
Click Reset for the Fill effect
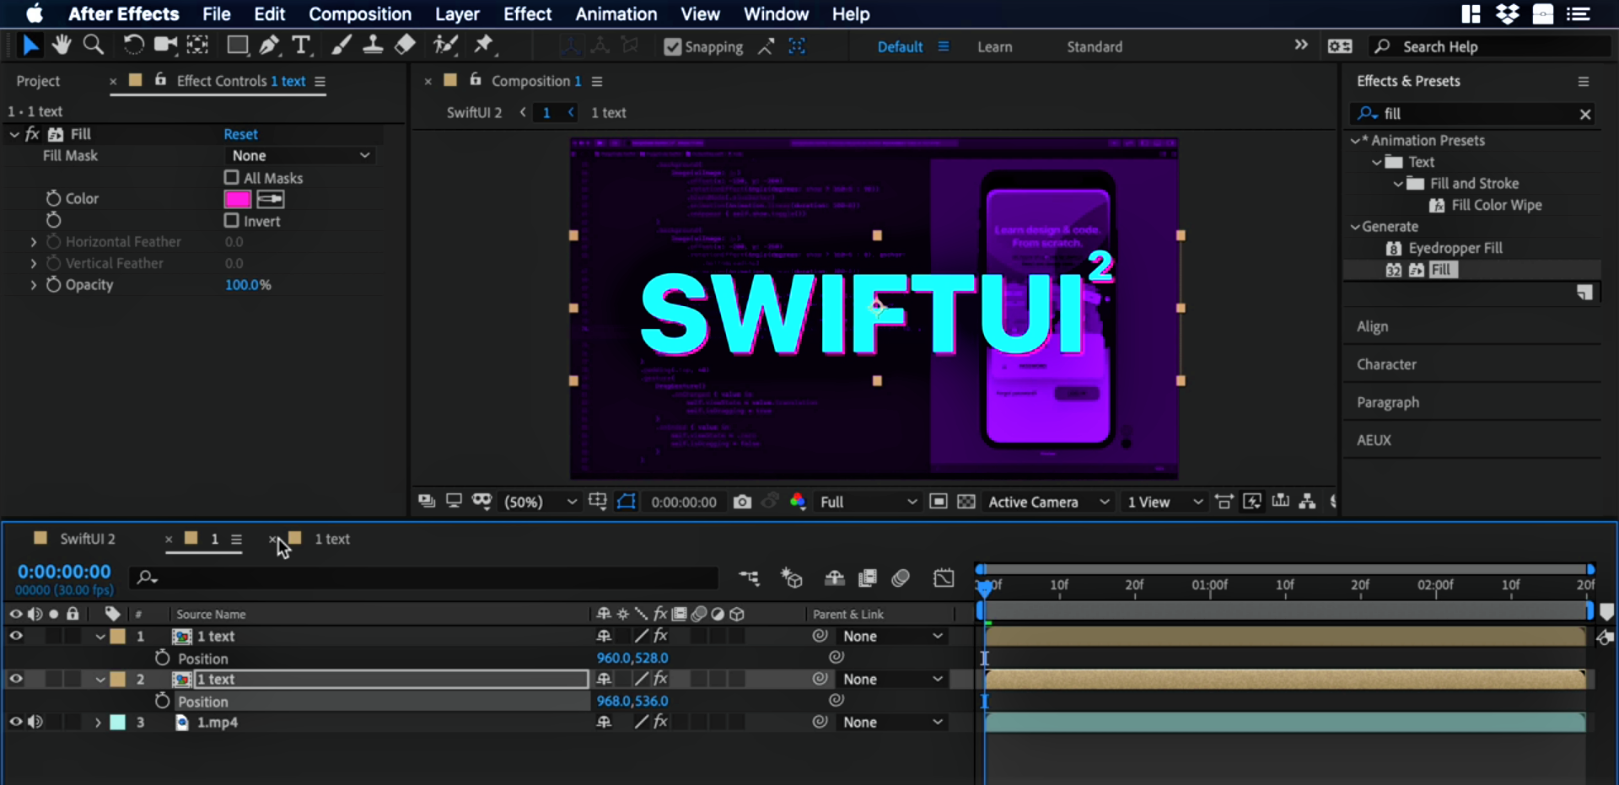click(x=240, y=134)
